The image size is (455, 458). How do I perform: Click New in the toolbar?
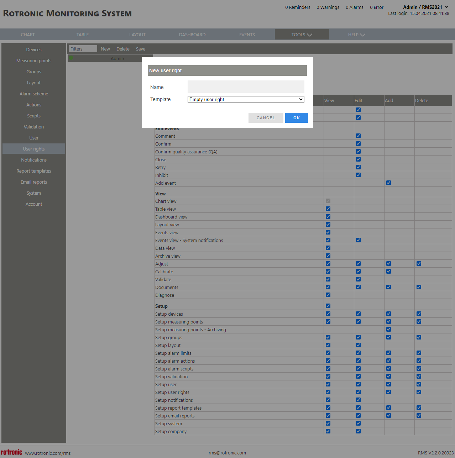[105, 49]
